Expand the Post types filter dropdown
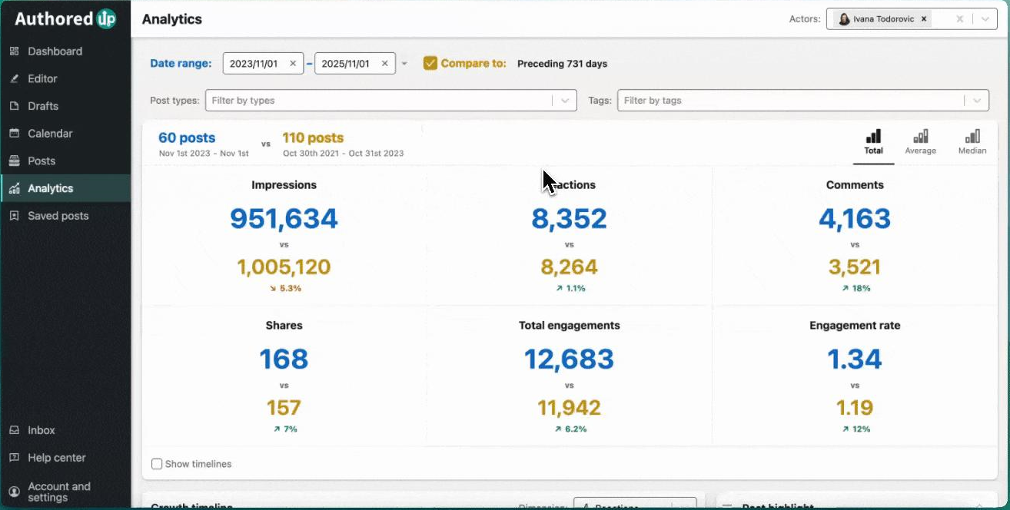 click(565, 101)
